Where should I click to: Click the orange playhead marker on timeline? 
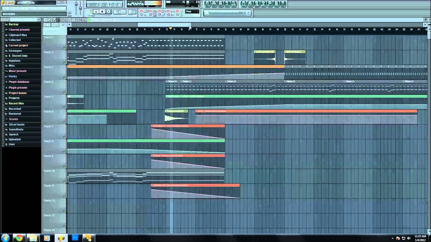click(x=170, y=29)
